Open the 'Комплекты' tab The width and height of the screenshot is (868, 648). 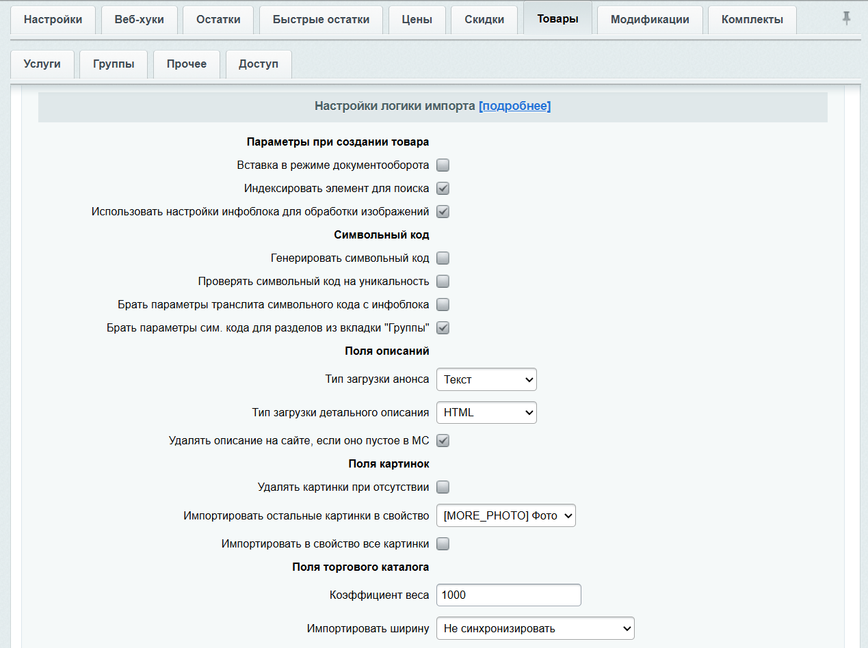752,20
